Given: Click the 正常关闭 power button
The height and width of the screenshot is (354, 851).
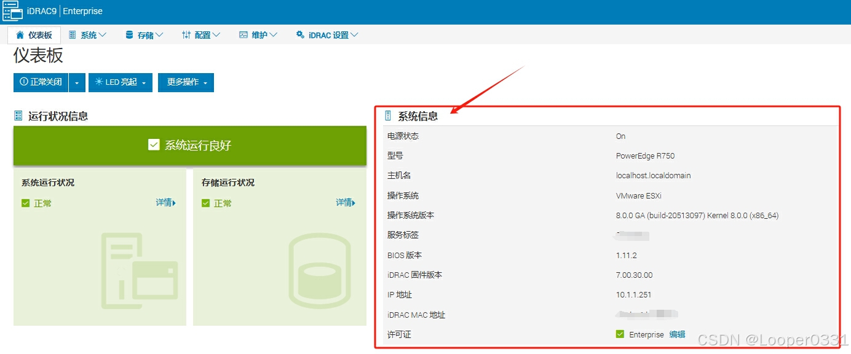Looking at the screenshot, I should tap(41, 82).
